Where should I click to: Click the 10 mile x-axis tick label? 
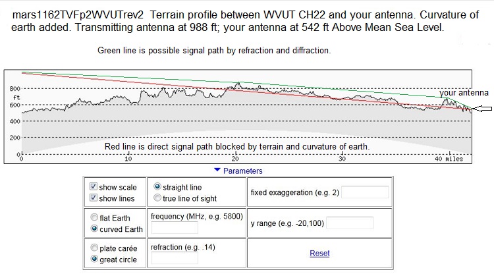128,159
